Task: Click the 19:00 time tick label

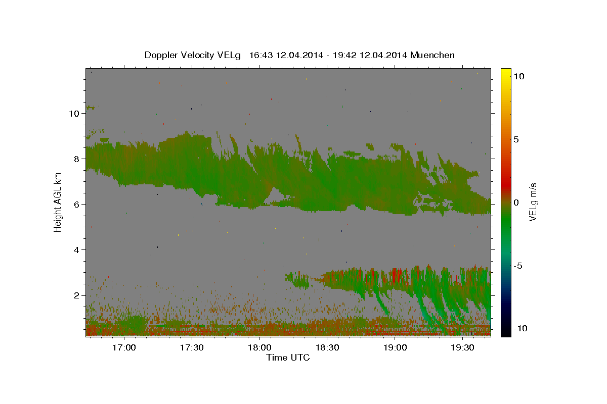Action: coord(395,347)
